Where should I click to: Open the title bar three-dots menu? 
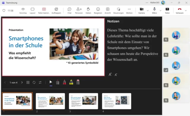tap(147, 3)
